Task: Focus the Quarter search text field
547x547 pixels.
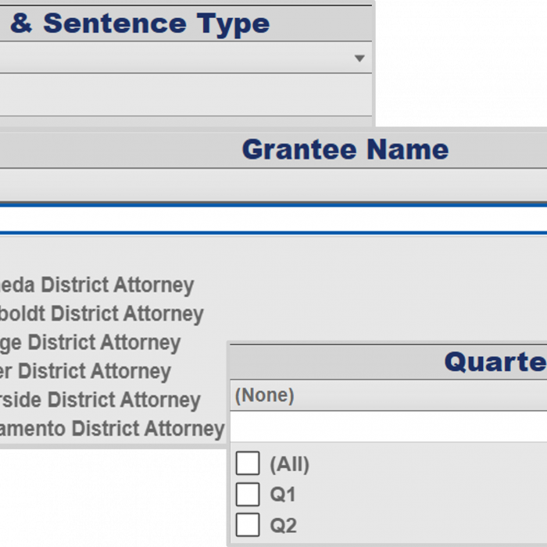Action: click(x=388, y=427)
